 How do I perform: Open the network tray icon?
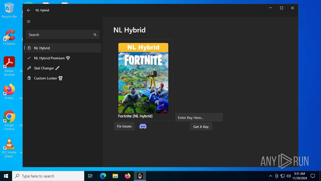pyautogui.click(x=283, y=176)
